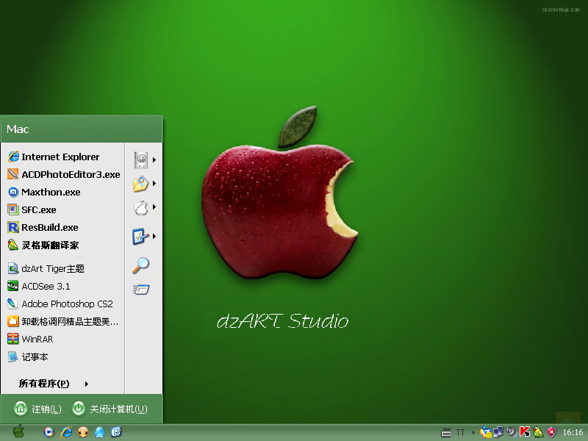
Task: Click 关闭计算机(U) shut down button
Action: [110, 409]
